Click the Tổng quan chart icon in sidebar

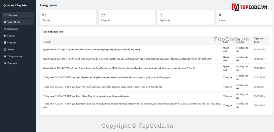click(x=5, y=15)
